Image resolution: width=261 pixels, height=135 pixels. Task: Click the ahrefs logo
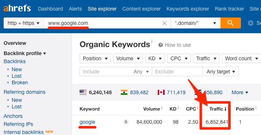pos(17,8)
